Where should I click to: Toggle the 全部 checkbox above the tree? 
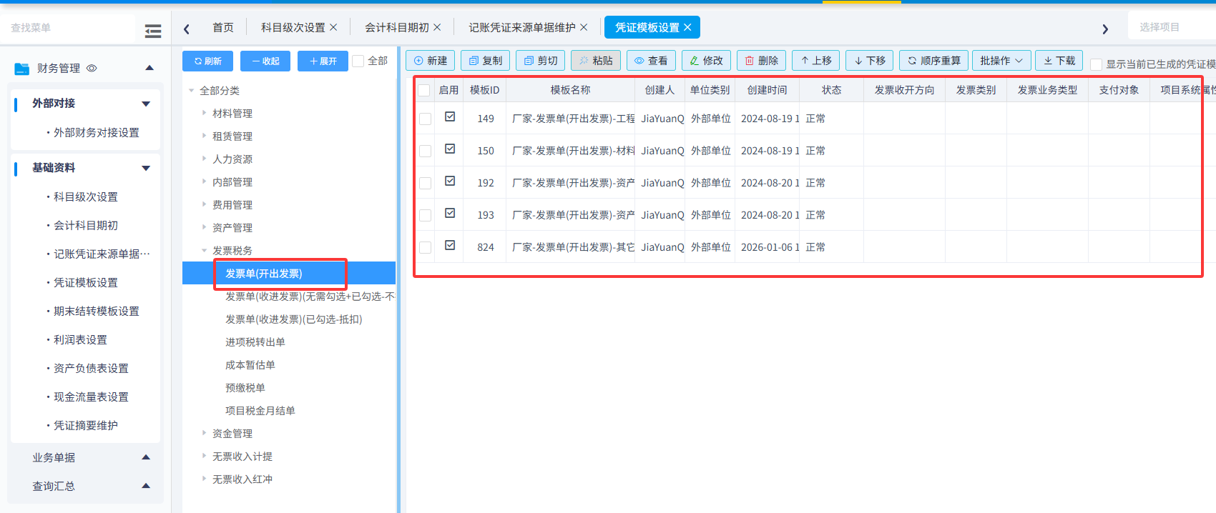point(358,61)
